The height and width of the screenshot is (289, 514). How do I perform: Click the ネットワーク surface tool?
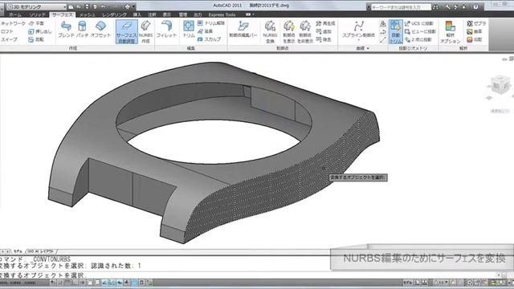(x=13, y=23)
